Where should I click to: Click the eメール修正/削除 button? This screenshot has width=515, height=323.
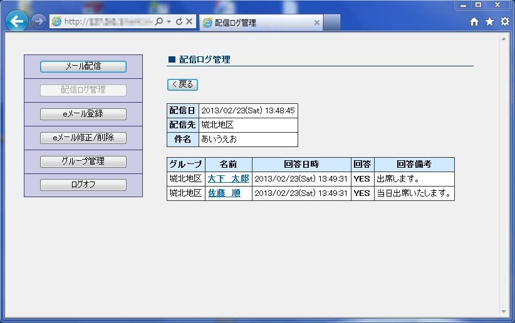[83, 138]
